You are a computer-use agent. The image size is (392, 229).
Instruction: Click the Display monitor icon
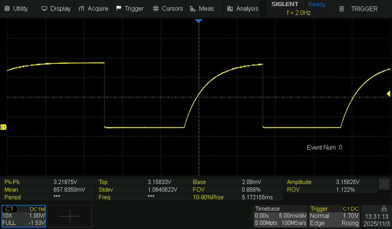[x=44, y=9]
